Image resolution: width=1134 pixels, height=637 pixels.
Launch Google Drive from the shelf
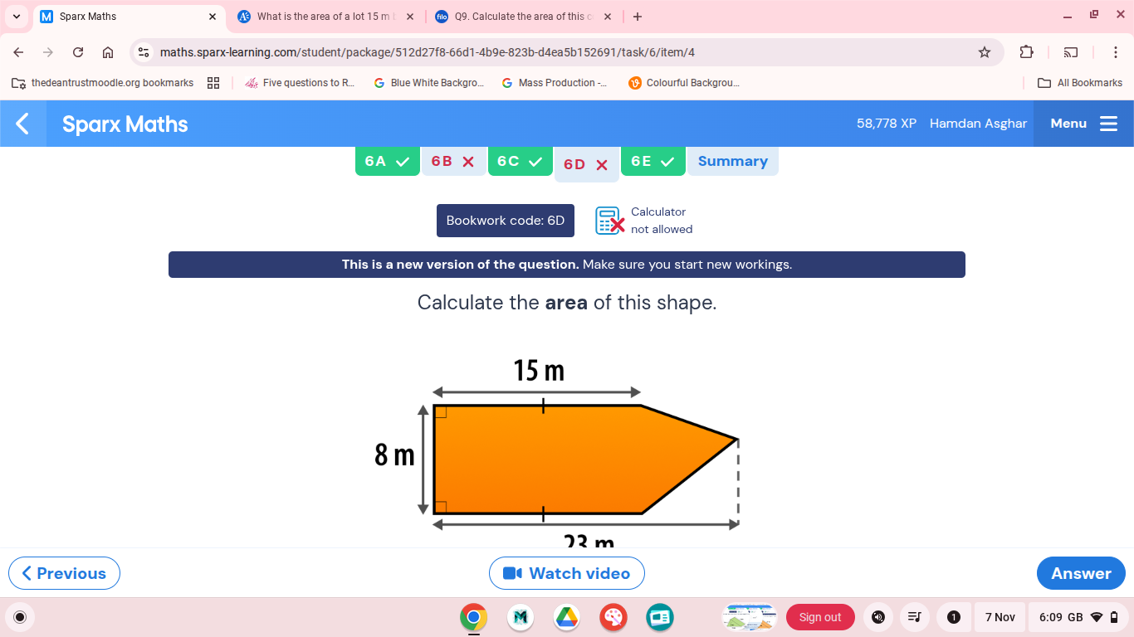(x=566, y=617)
